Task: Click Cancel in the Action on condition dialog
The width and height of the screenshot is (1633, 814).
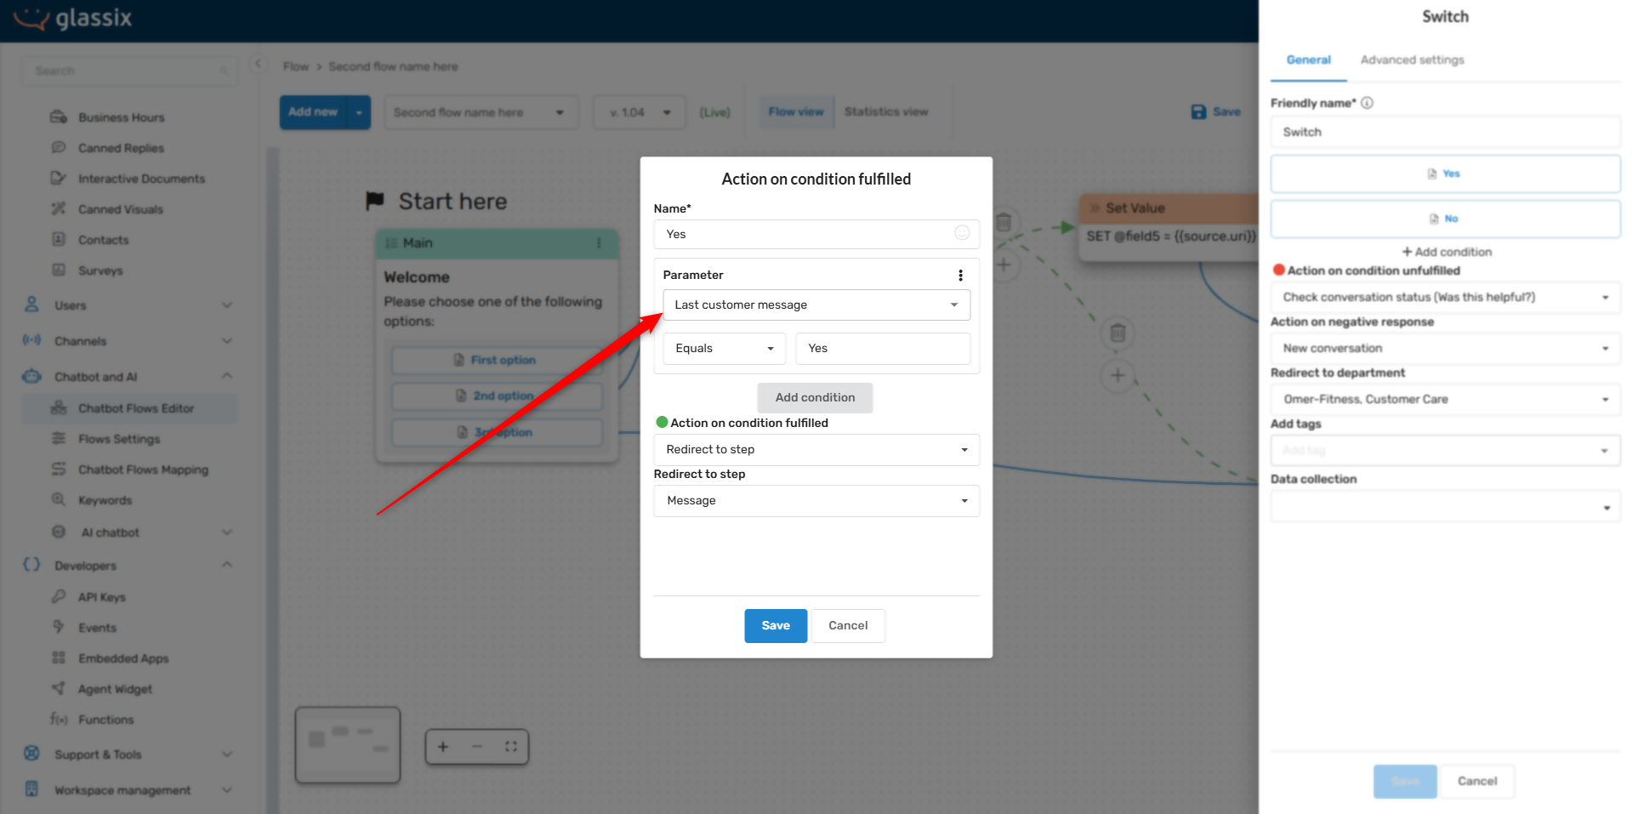Action: 848,625
